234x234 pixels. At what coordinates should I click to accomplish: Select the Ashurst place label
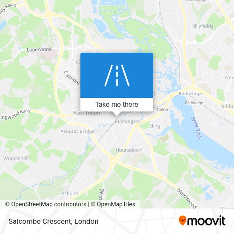70,194
